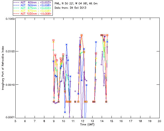Screen dimensions: 164x131
Task: Click the x-axis tick label 10
Action: point(64,121)
